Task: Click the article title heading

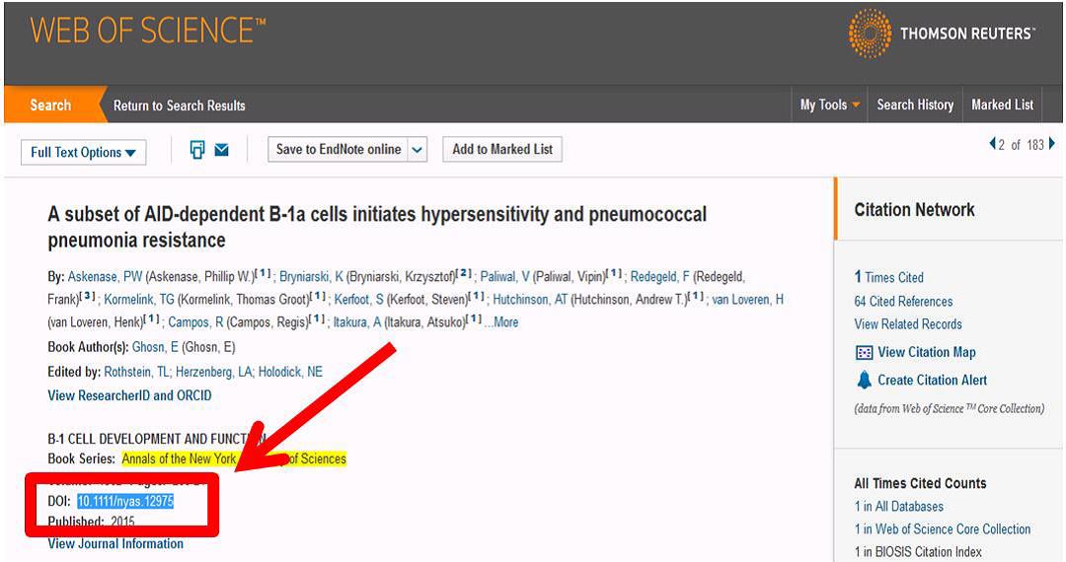Action: [x=377, y=227]
